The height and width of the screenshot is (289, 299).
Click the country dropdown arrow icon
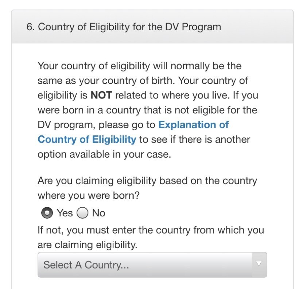(x=259, y=263)
